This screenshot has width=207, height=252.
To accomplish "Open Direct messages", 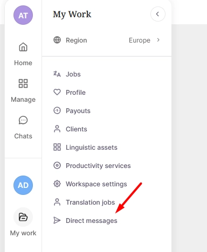I will (92, 221).
